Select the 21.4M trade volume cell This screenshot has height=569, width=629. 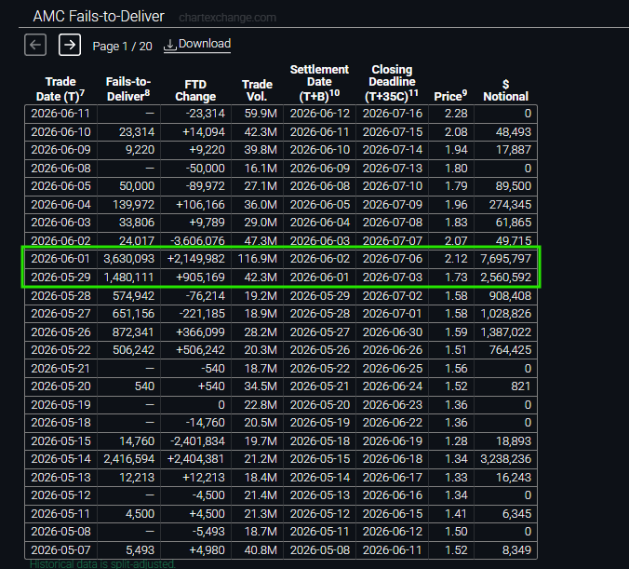pos(257,495)
